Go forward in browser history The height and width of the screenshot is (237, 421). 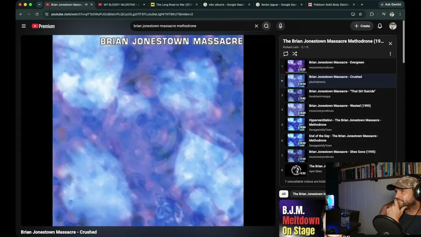click(29, 14)
